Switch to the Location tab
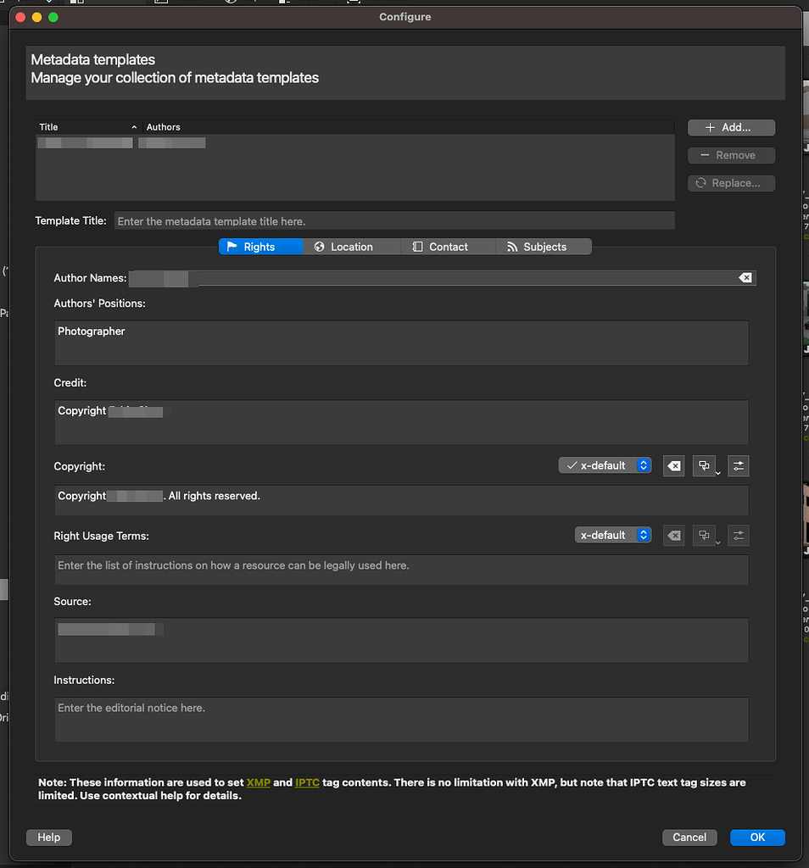809x868 pixels. pos(348,247)
